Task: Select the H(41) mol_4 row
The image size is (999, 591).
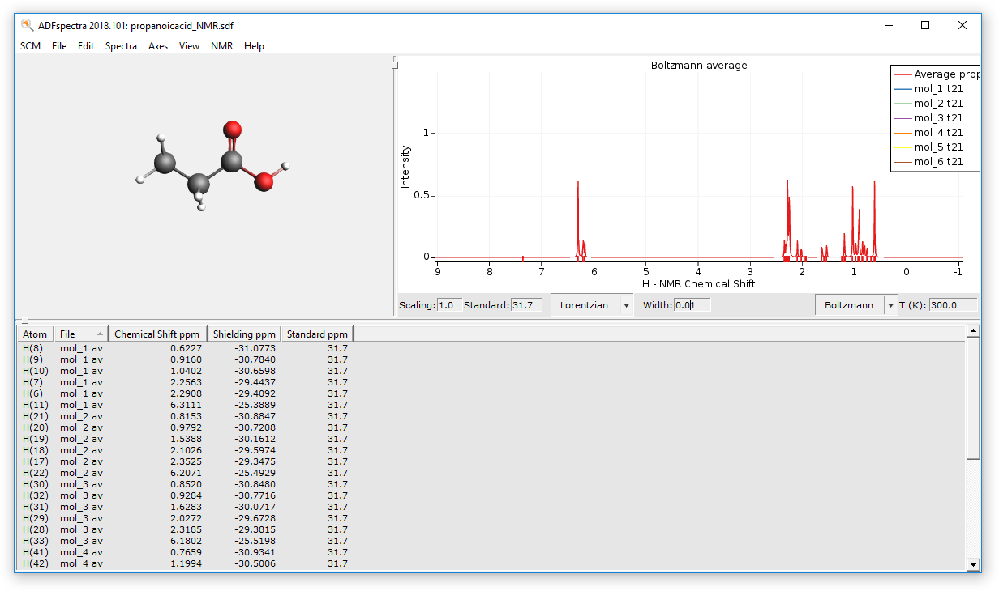Action: click(491, 552)
